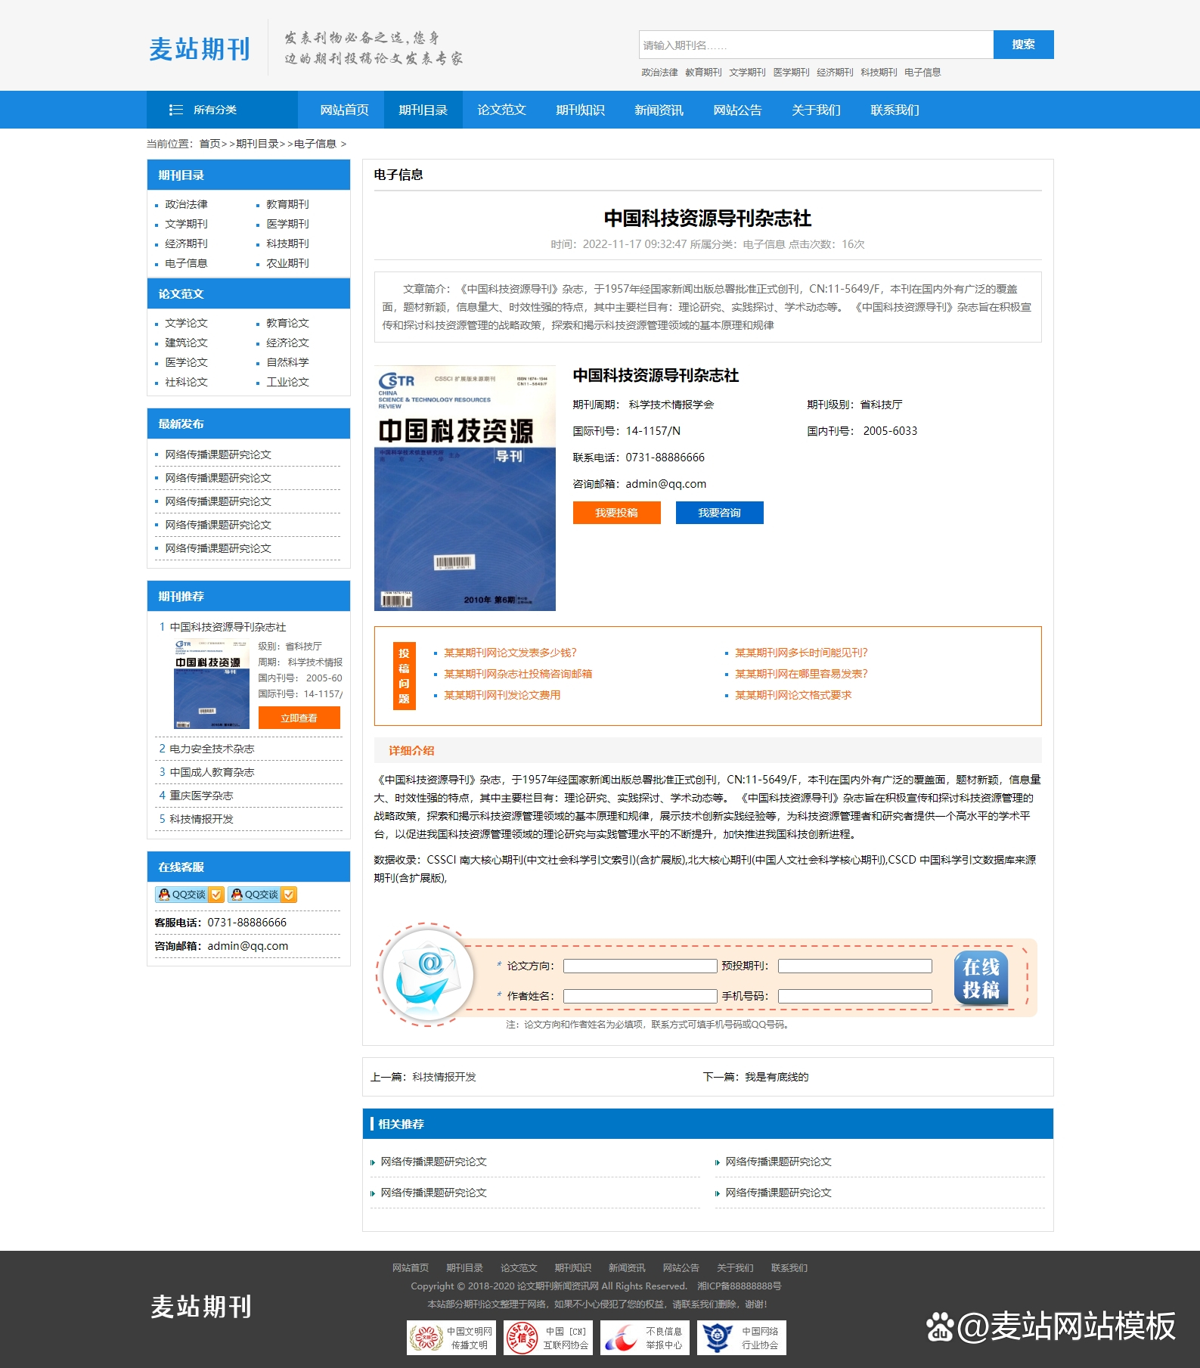This screenshot has height=1368, width=1200.
Task: Open 联系我们 in main navigation
Action: coord(895,110)
